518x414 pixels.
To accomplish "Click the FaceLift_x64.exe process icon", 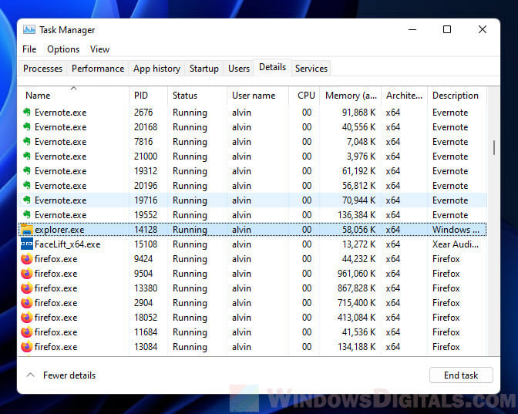I will pos(27,244).
